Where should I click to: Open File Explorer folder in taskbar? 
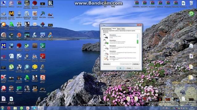pos(15,108)
